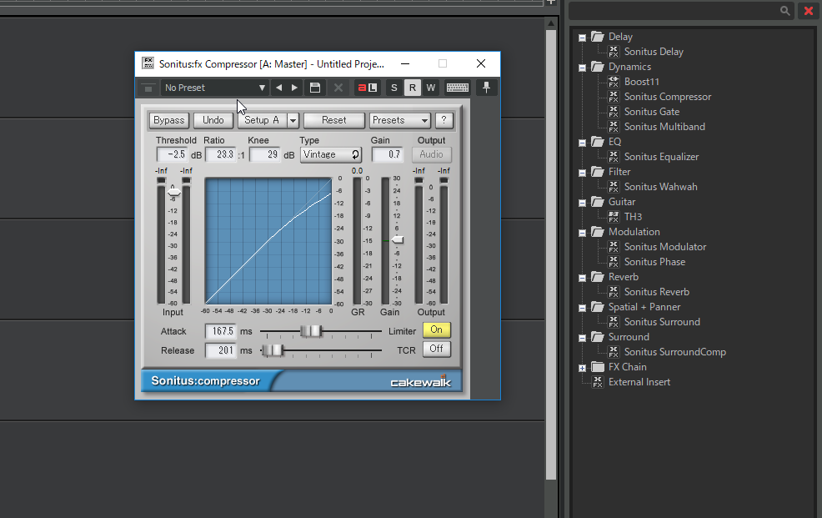Toggle the Limiter On button

(437, 329)
